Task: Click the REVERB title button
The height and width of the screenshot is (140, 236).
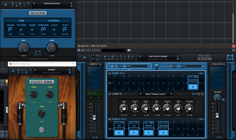Action: (x=38, y=13)
